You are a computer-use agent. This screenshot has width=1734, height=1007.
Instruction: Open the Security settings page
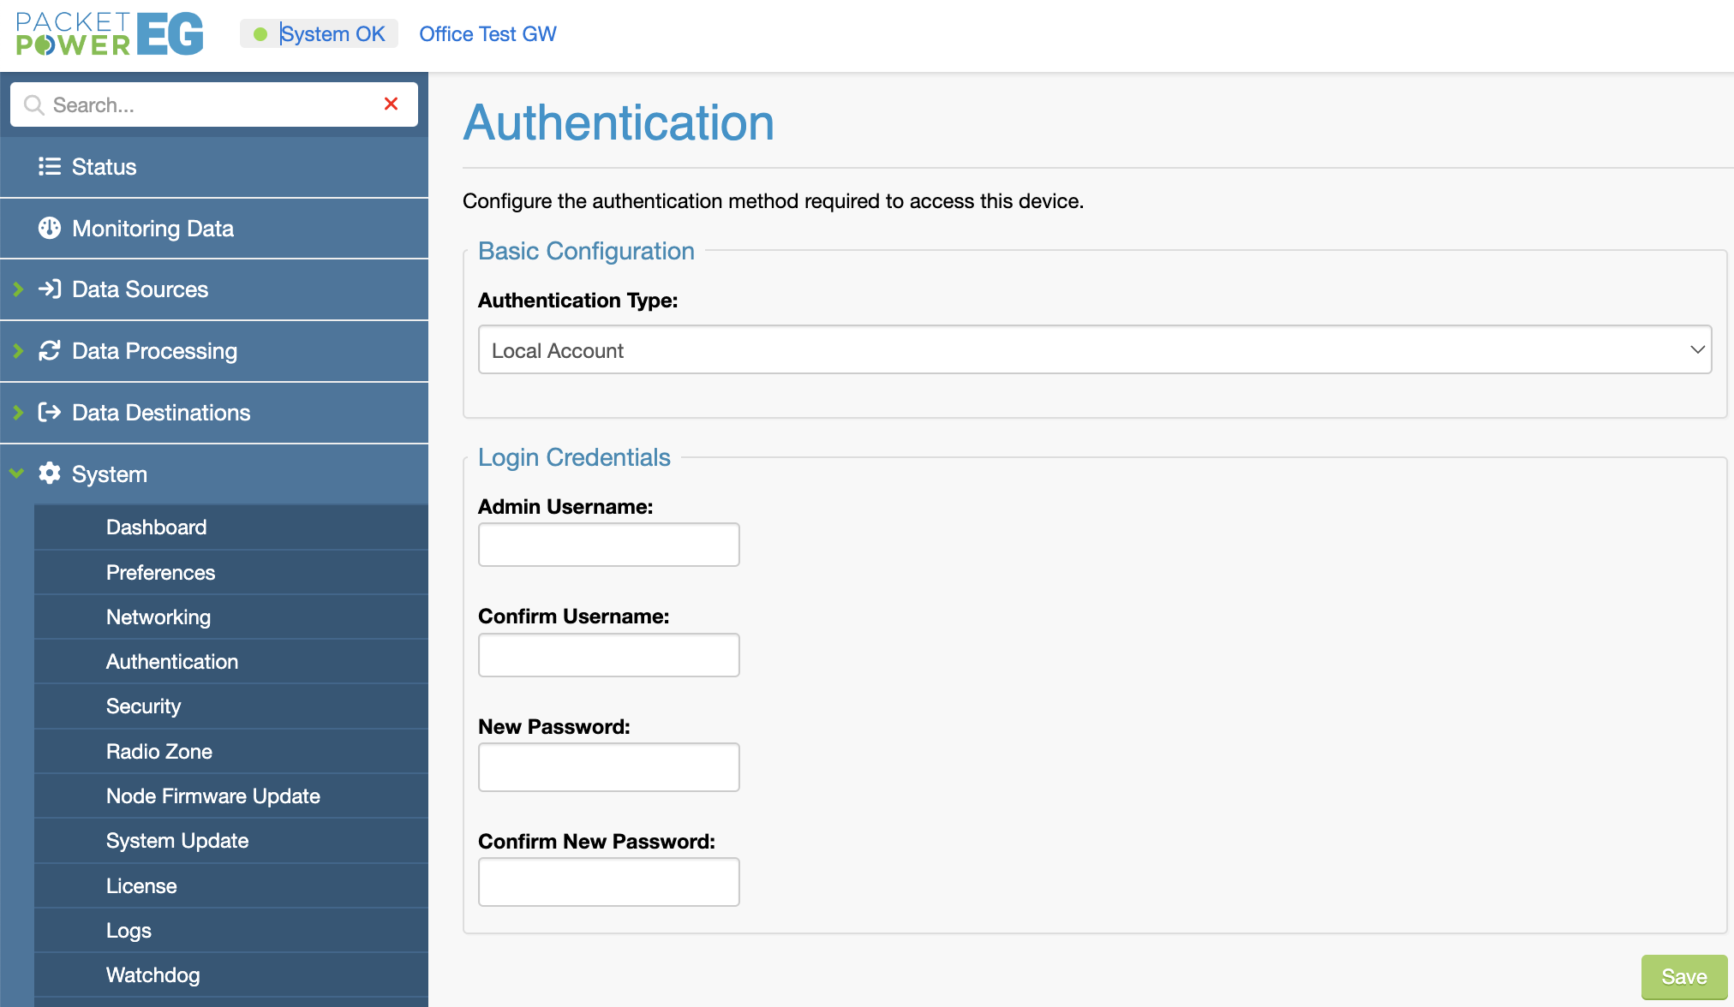click(143, 706)
